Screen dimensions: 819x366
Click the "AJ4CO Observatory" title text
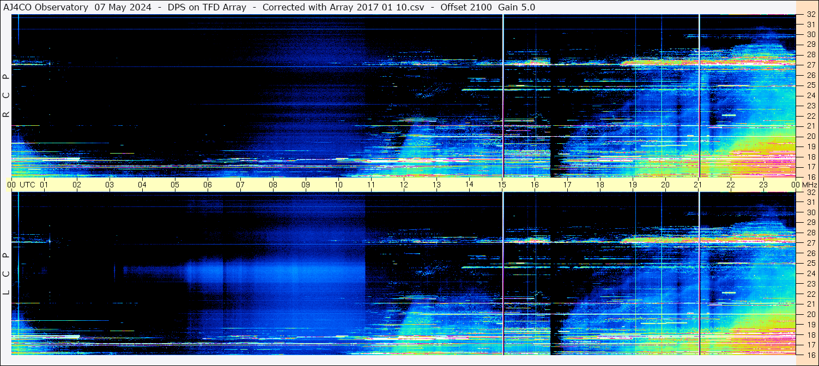pos(46,7)
